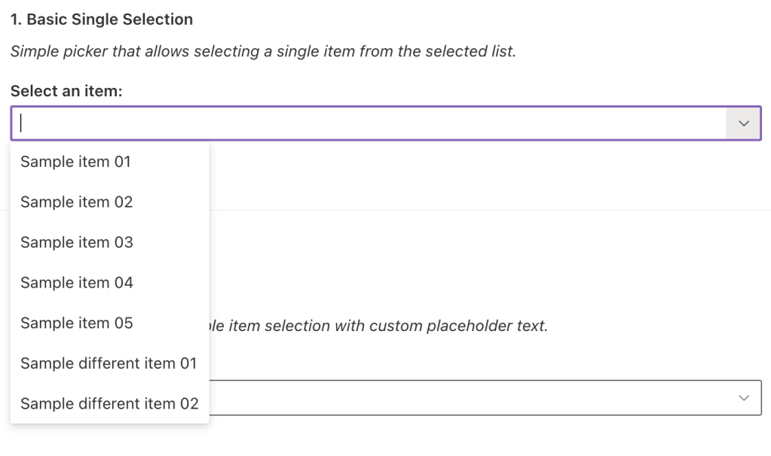Click the horizontal divider below first section
Image resolution: width=771 pixels, height=456 pixels.
pos(490,210)
